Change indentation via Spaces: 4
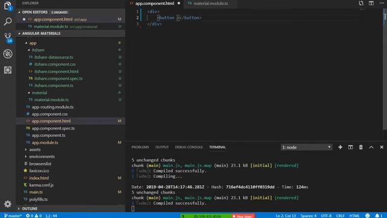 [x=308, y=216]
